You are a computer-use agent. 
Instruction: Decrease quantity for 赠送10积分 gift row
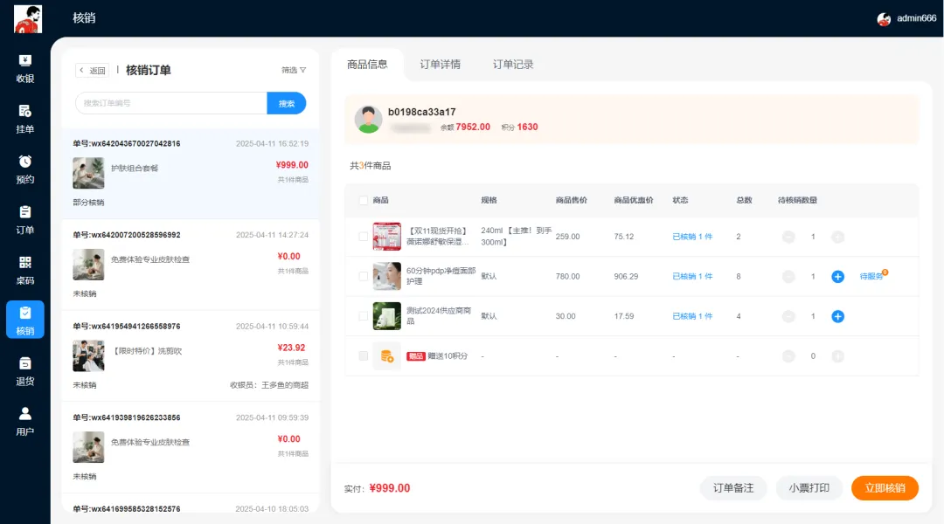(x=788, y=356)
